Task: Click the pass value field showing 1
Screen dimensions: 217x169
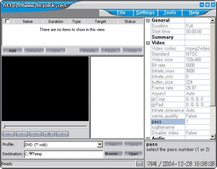Action: coord(197,122)
